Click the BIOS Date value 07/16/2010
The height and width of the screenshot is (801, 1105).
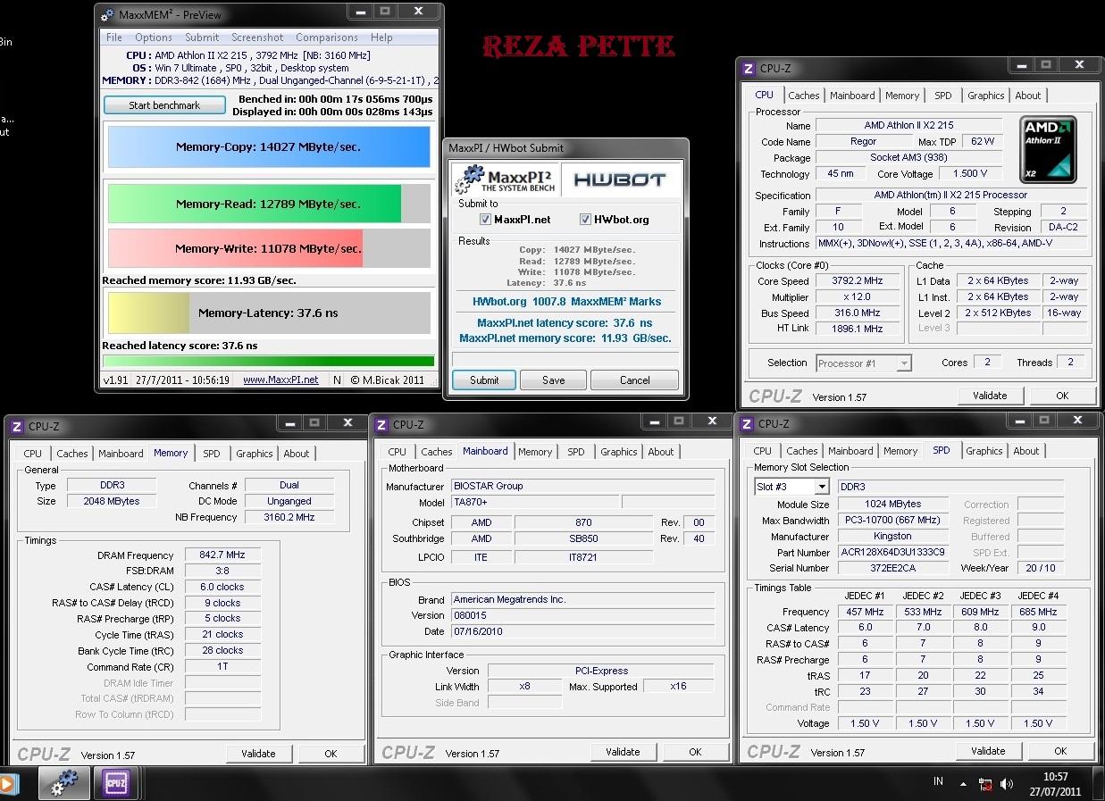582,631
